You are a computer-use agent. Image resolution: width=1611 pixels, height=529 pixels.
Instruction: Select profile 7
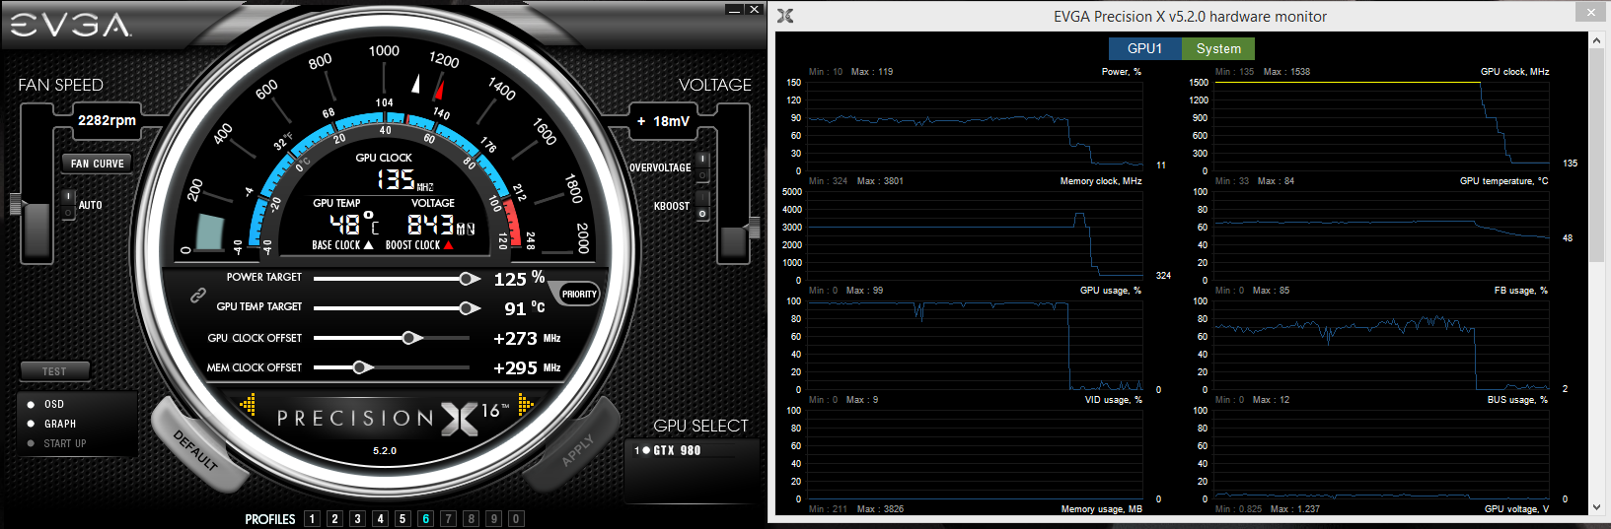448,518
